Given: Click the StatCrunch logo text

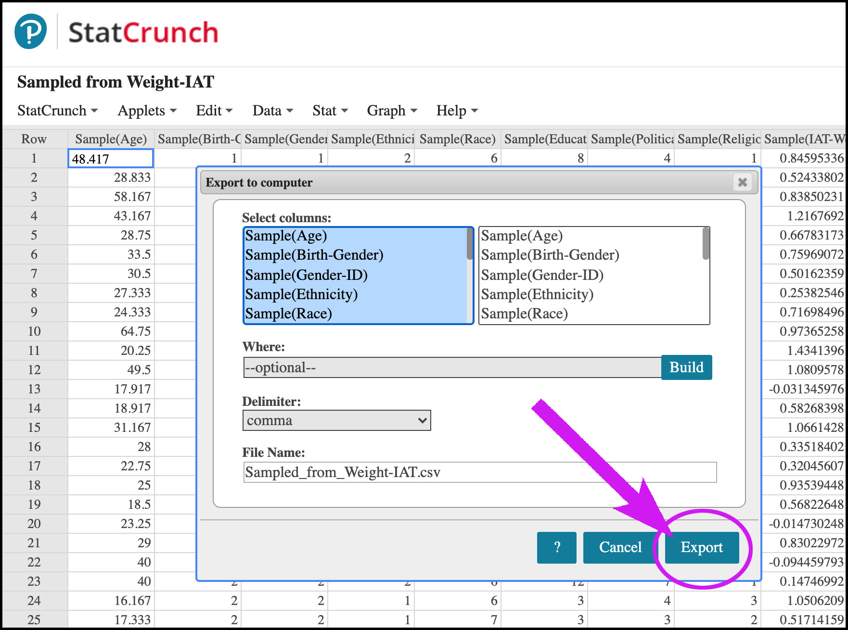Looking at the screenshot, I should pyautogui.click(x=143, y=33).
